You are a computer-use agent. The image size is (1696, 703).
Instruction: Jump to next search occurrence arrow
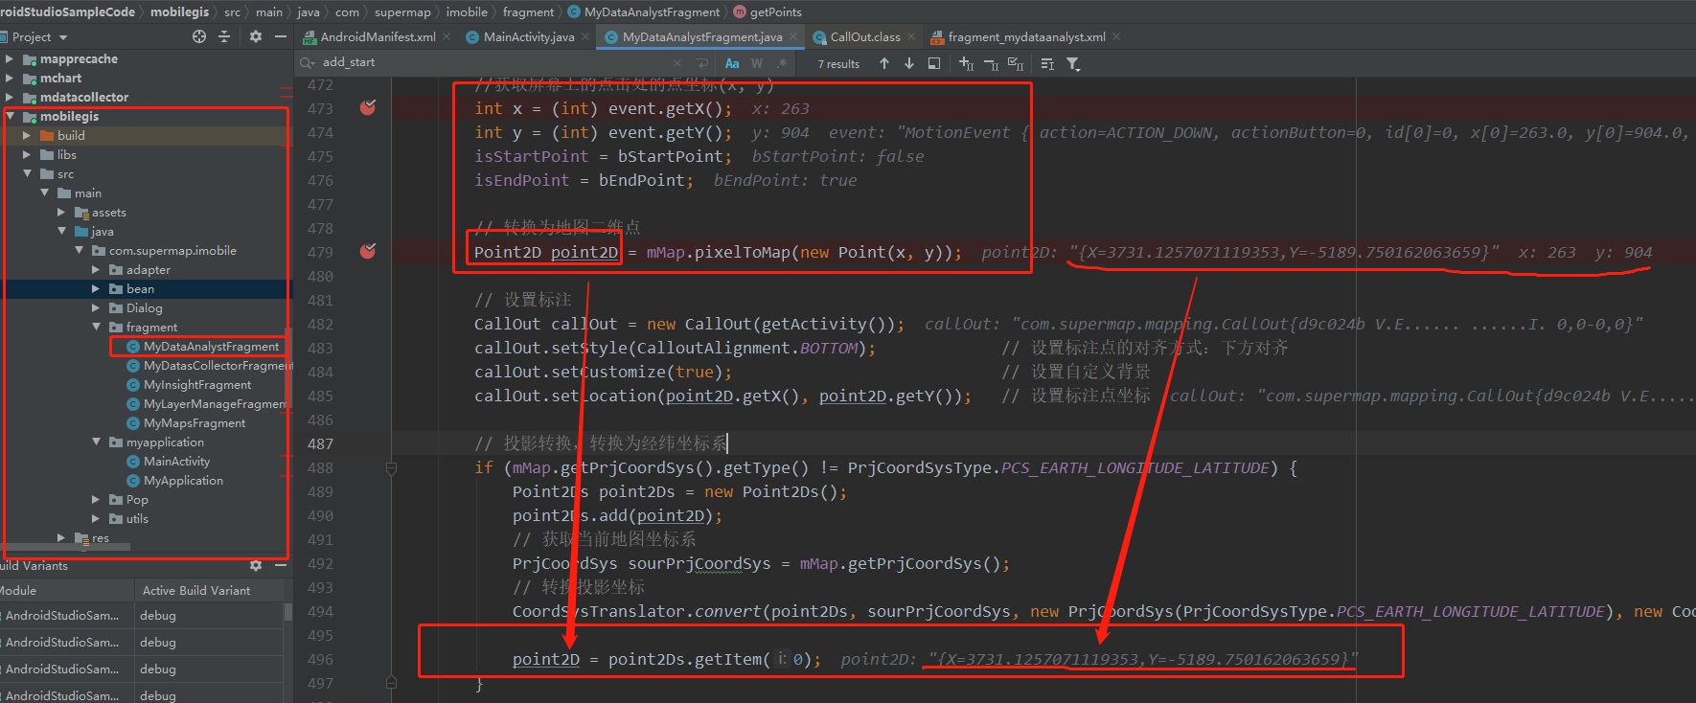909,63
